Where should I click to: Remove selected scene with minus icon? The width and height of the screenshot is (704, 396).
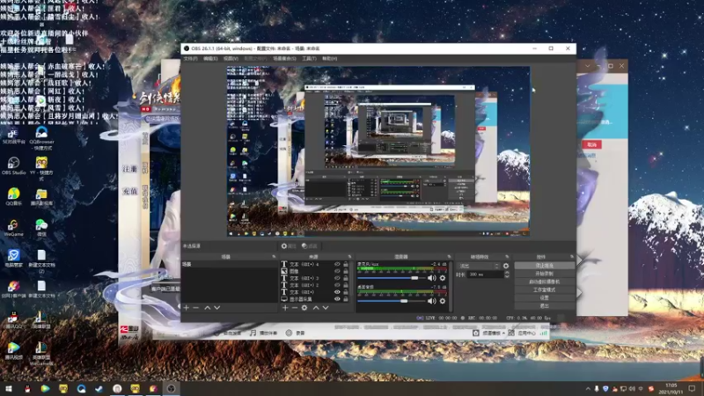click(x=195, y=307)
